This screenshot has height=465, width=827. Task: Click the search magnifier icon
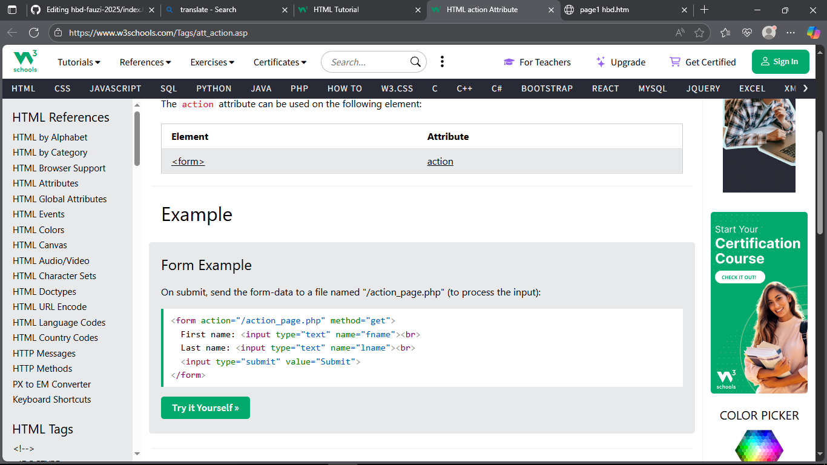pyautogui.click(x=415, y=62)
